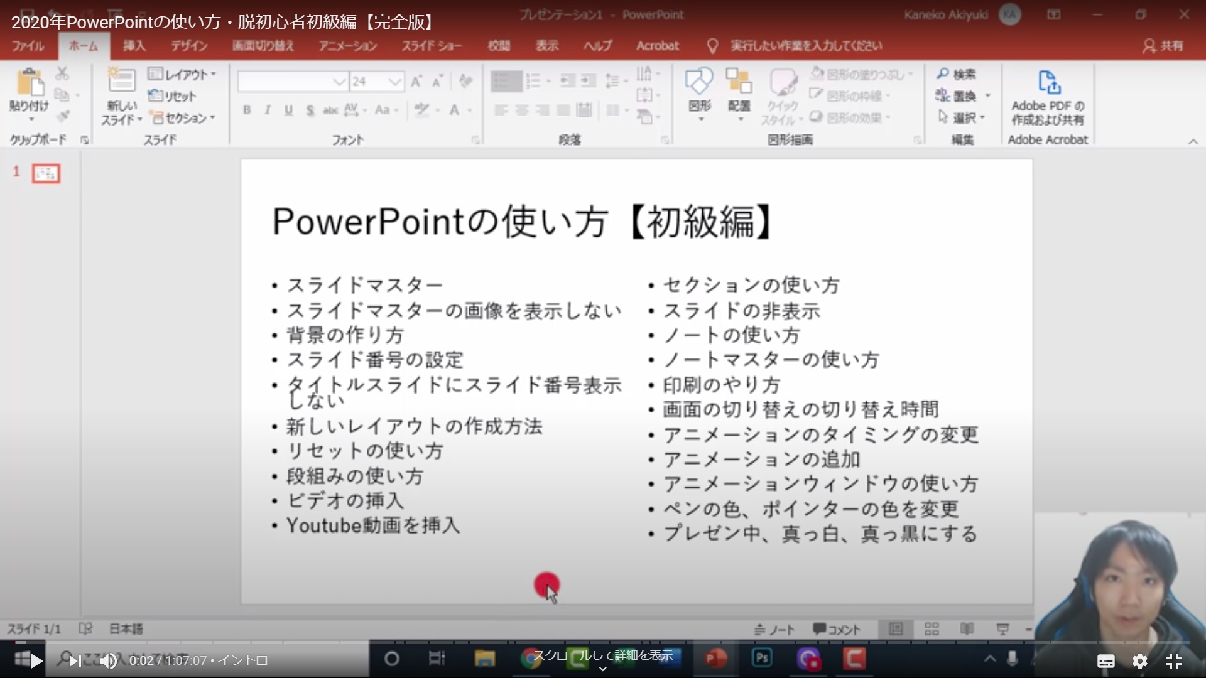
Task: Toggle left text alignment
Action: (501, 110)
